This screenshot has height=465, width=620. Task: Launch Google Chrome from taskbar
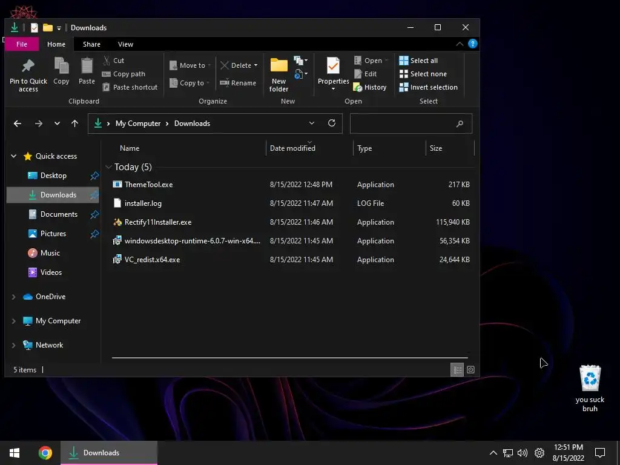pyautogui.click(x=45, y=453)
